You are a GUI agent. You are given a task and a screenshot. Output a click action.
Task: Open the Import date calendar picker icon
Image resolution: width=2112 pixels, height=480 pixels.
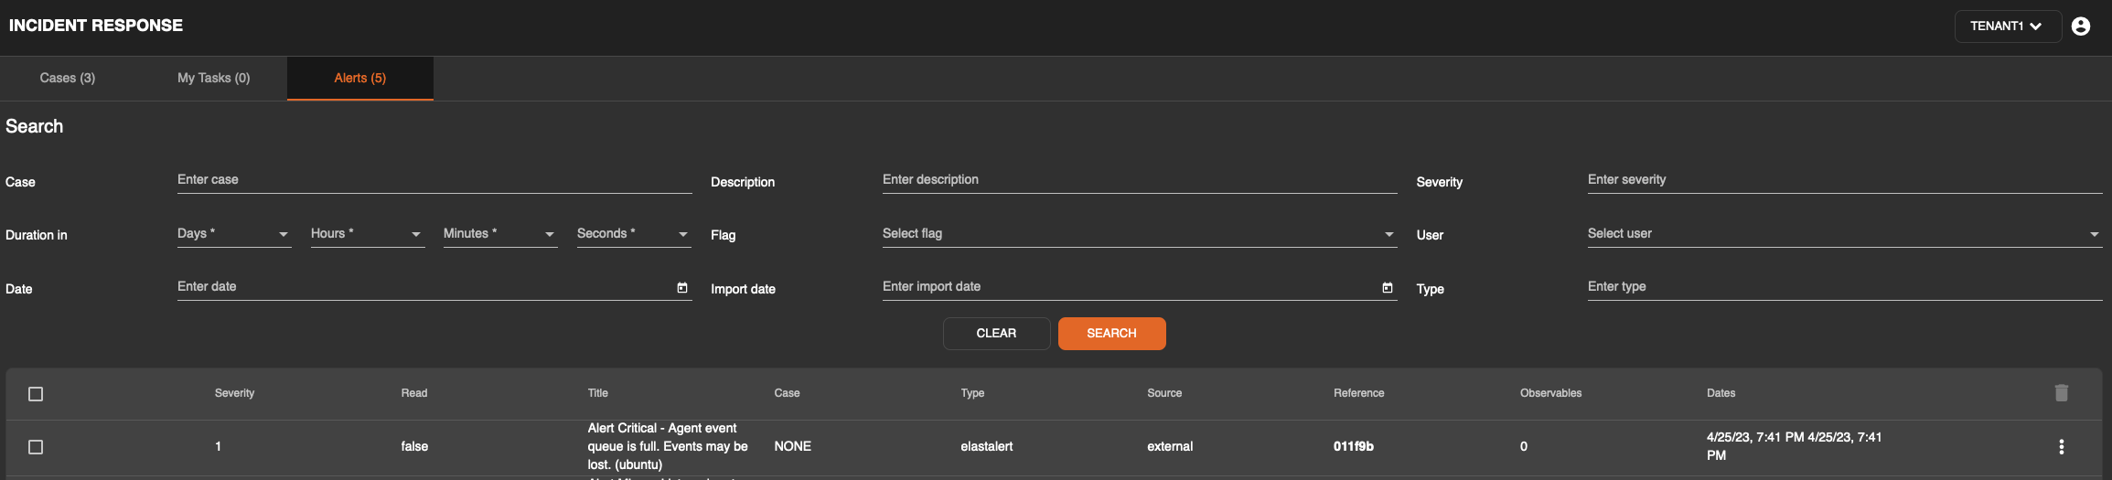pos(1387,288)
